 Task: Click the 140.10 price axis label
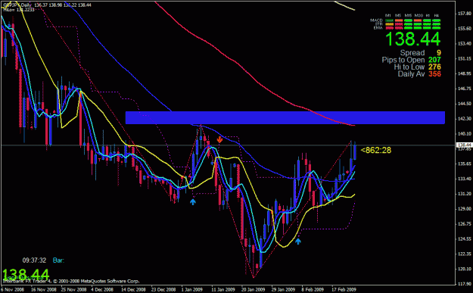[x=465, y=134]
